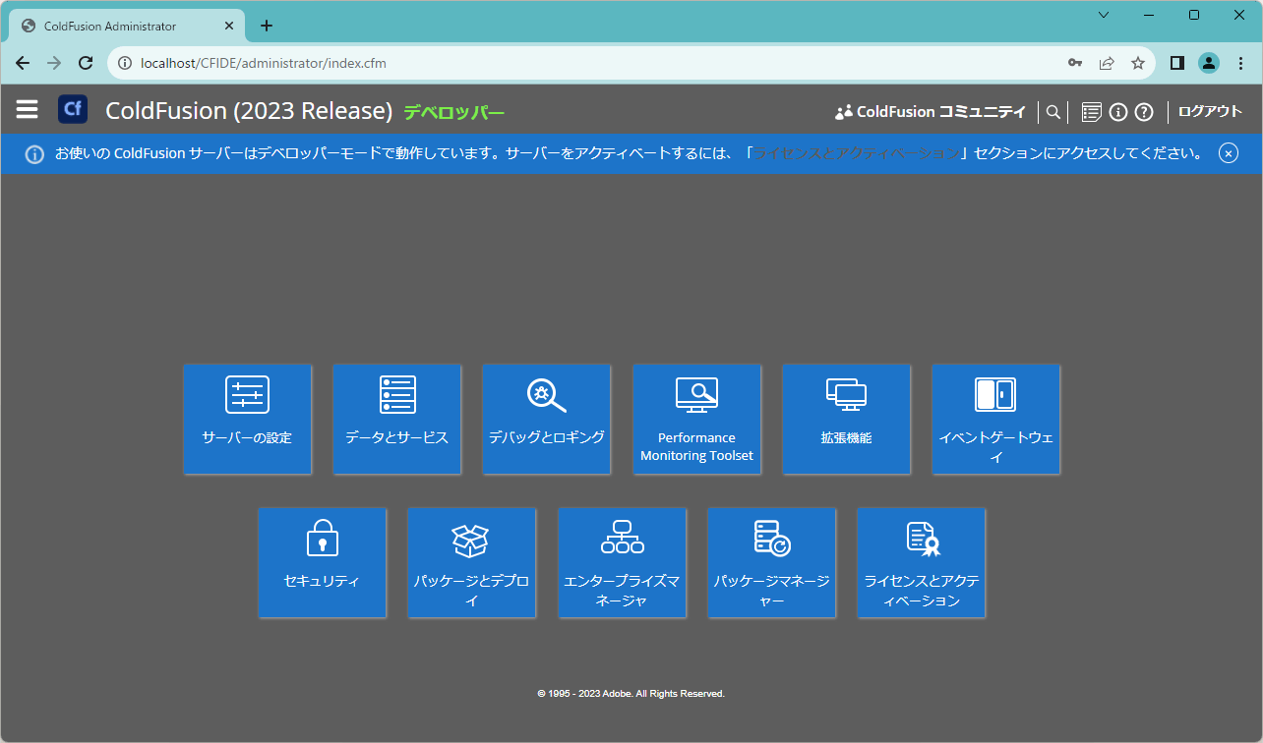Open the tab search chevron
Image resolution: width=1263 pixels, height=743 pixels.
[1104, 15]
